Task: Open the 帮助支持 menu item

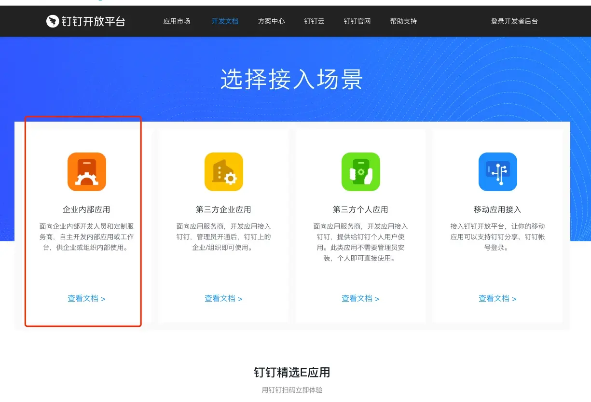Action: pos(403,21)
